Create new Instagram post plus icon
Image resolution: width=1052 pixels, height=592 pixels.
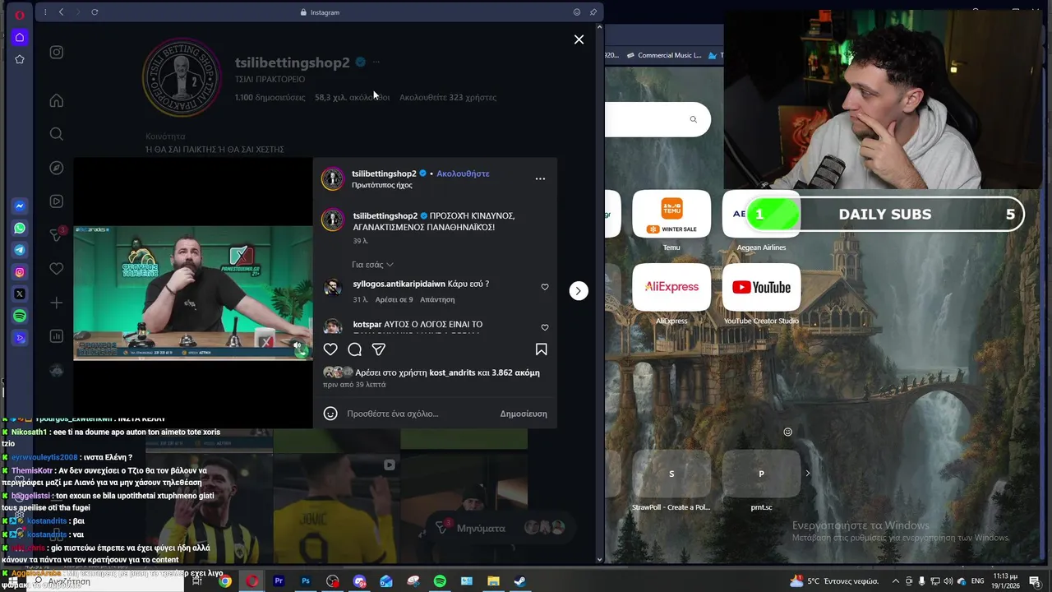click(56, 303)
